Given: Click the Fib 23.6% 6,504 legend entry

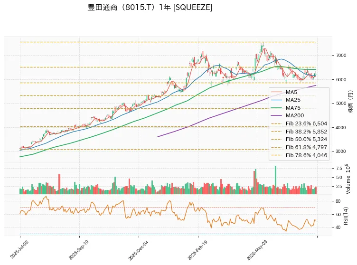Looking at the screenshot, I should (300, 123).
